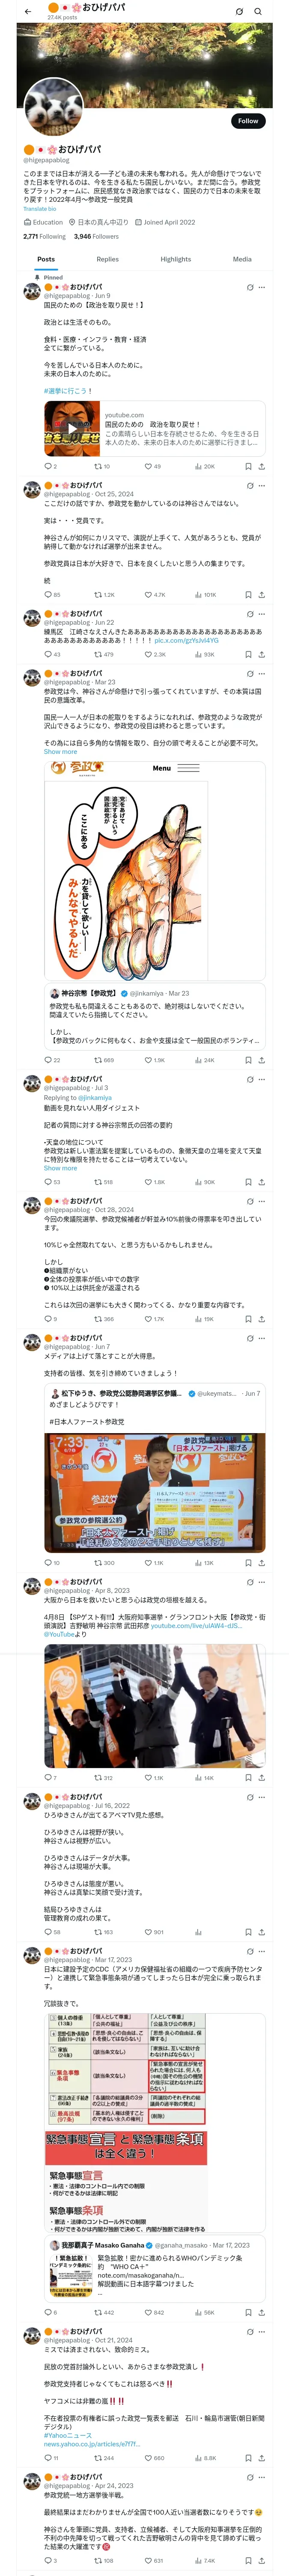This screenshot has width=289, height=2576.
Task: Switch to the Media tab
Action: (x=241, y=259)
